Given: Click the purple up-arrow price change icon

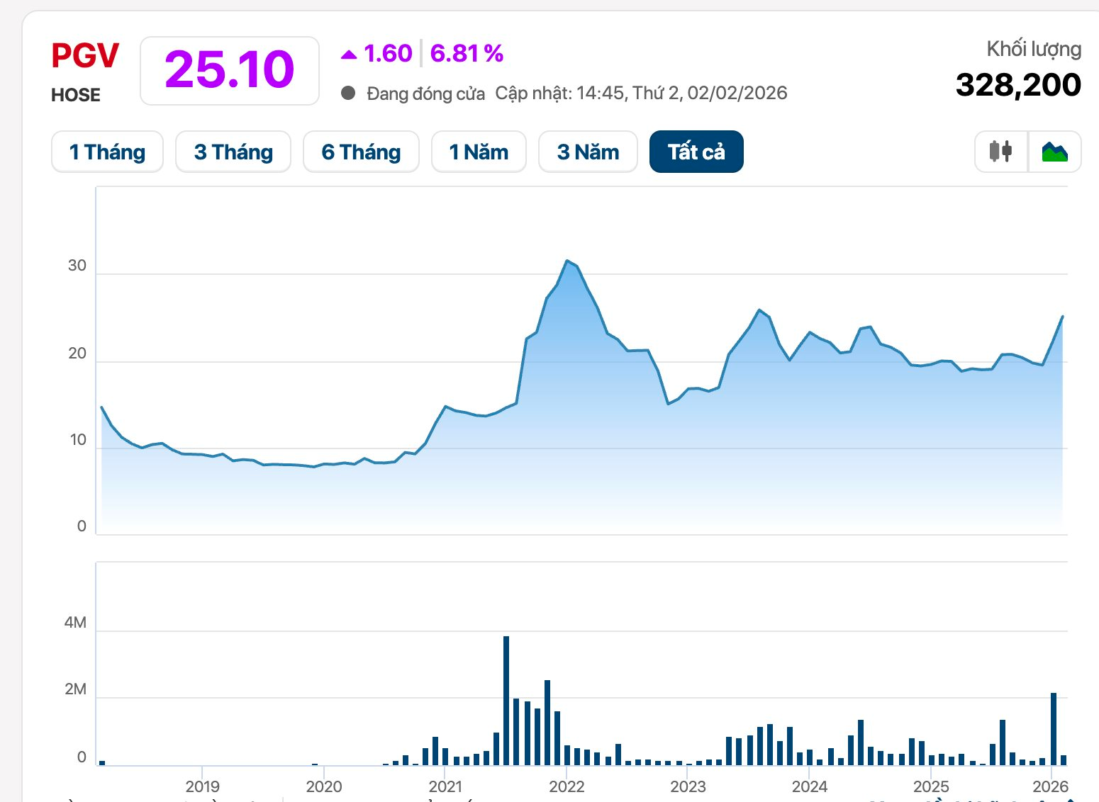Looking at the screenshot, I should click(348, 55).
